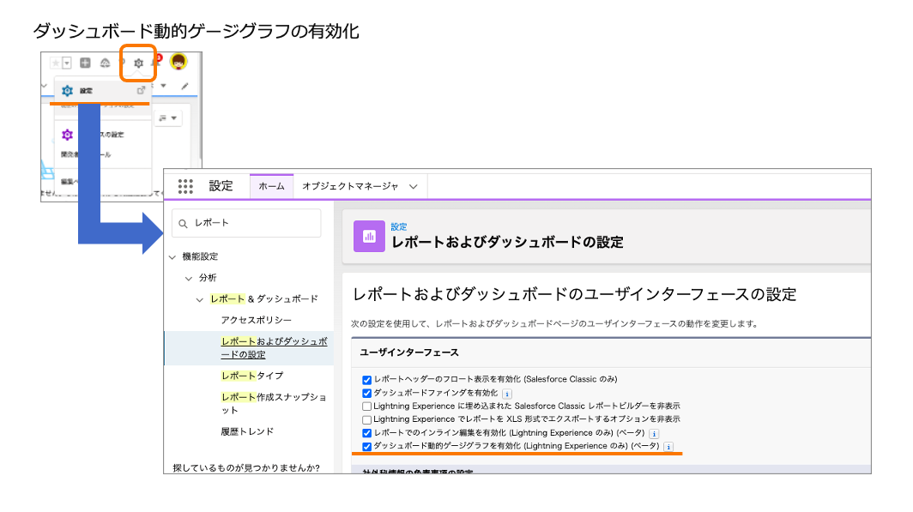Image resolution: width=913 pixels, height=512 pixels.
Task: Click the 設定 breadcrumb link
Action: pos(399,227)
